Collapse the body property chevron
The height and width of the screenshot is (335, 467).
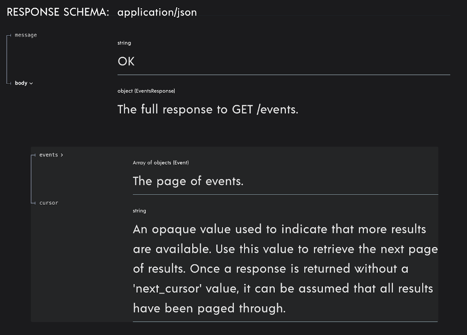[31, 84]
